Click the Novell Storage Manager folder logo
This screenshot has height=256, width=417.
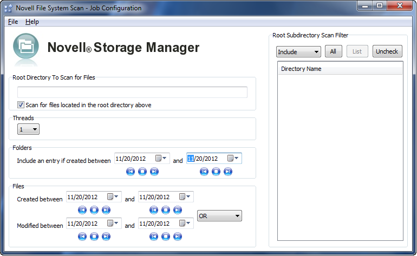point(26,46)
